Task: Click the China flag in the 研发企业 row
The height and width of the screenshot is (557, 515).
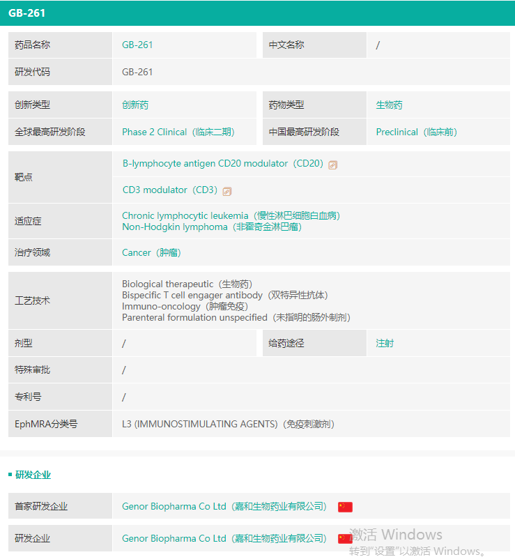Action: point(345,539)
